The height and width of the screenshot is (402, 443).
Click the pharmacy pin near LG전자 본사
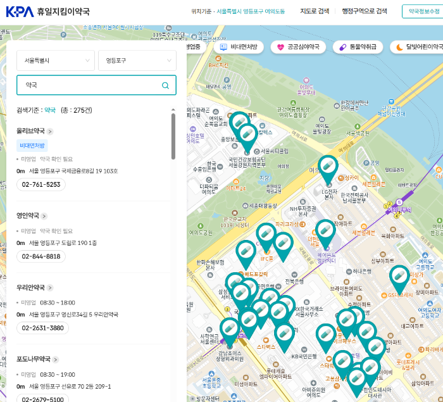[328, 170]
